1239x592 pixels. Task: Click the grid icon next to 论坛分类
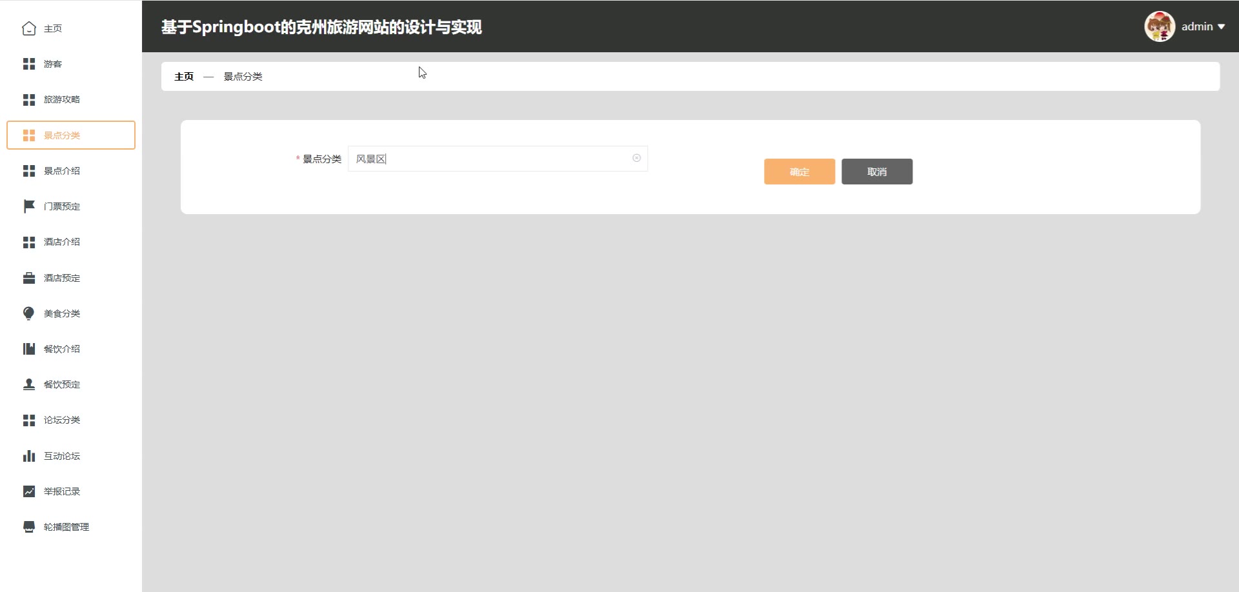point(29,420)
